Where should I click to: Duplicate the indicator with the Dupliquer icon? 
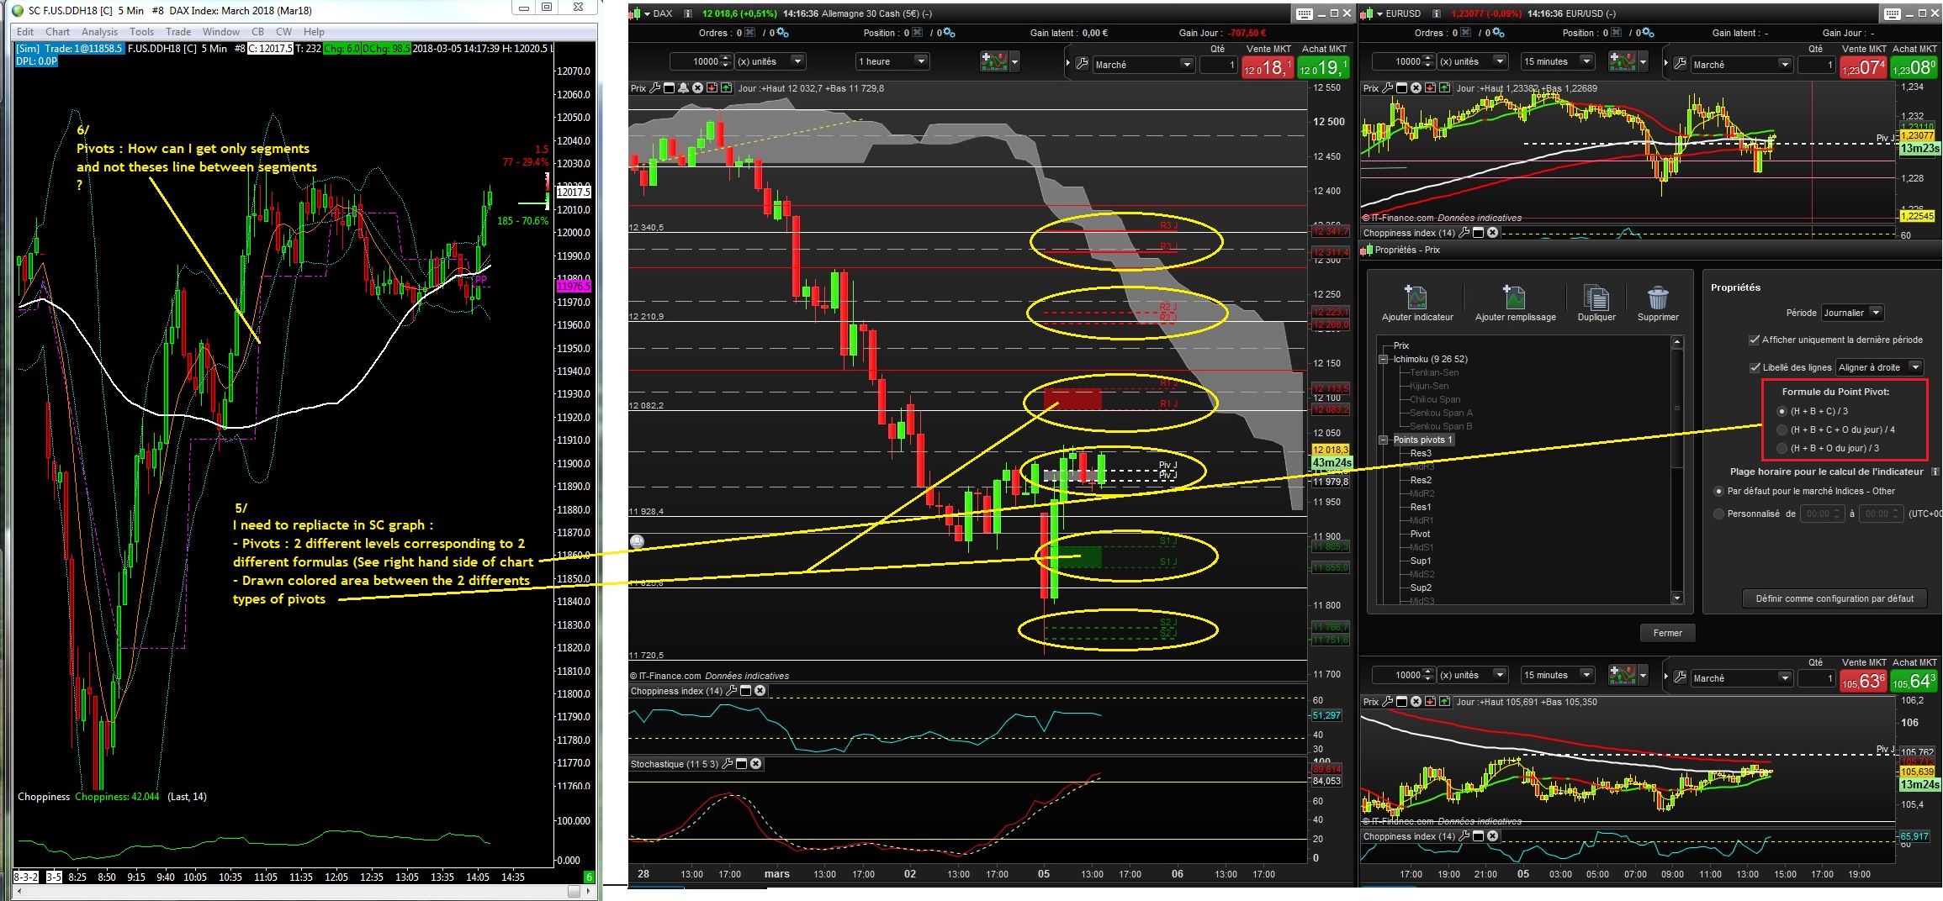pos(1596,303)
